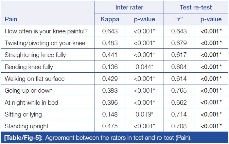The width and height of the screenshot is (229, 144).
Task: Select the "Pain" header cell
Action: pos(11,19)
